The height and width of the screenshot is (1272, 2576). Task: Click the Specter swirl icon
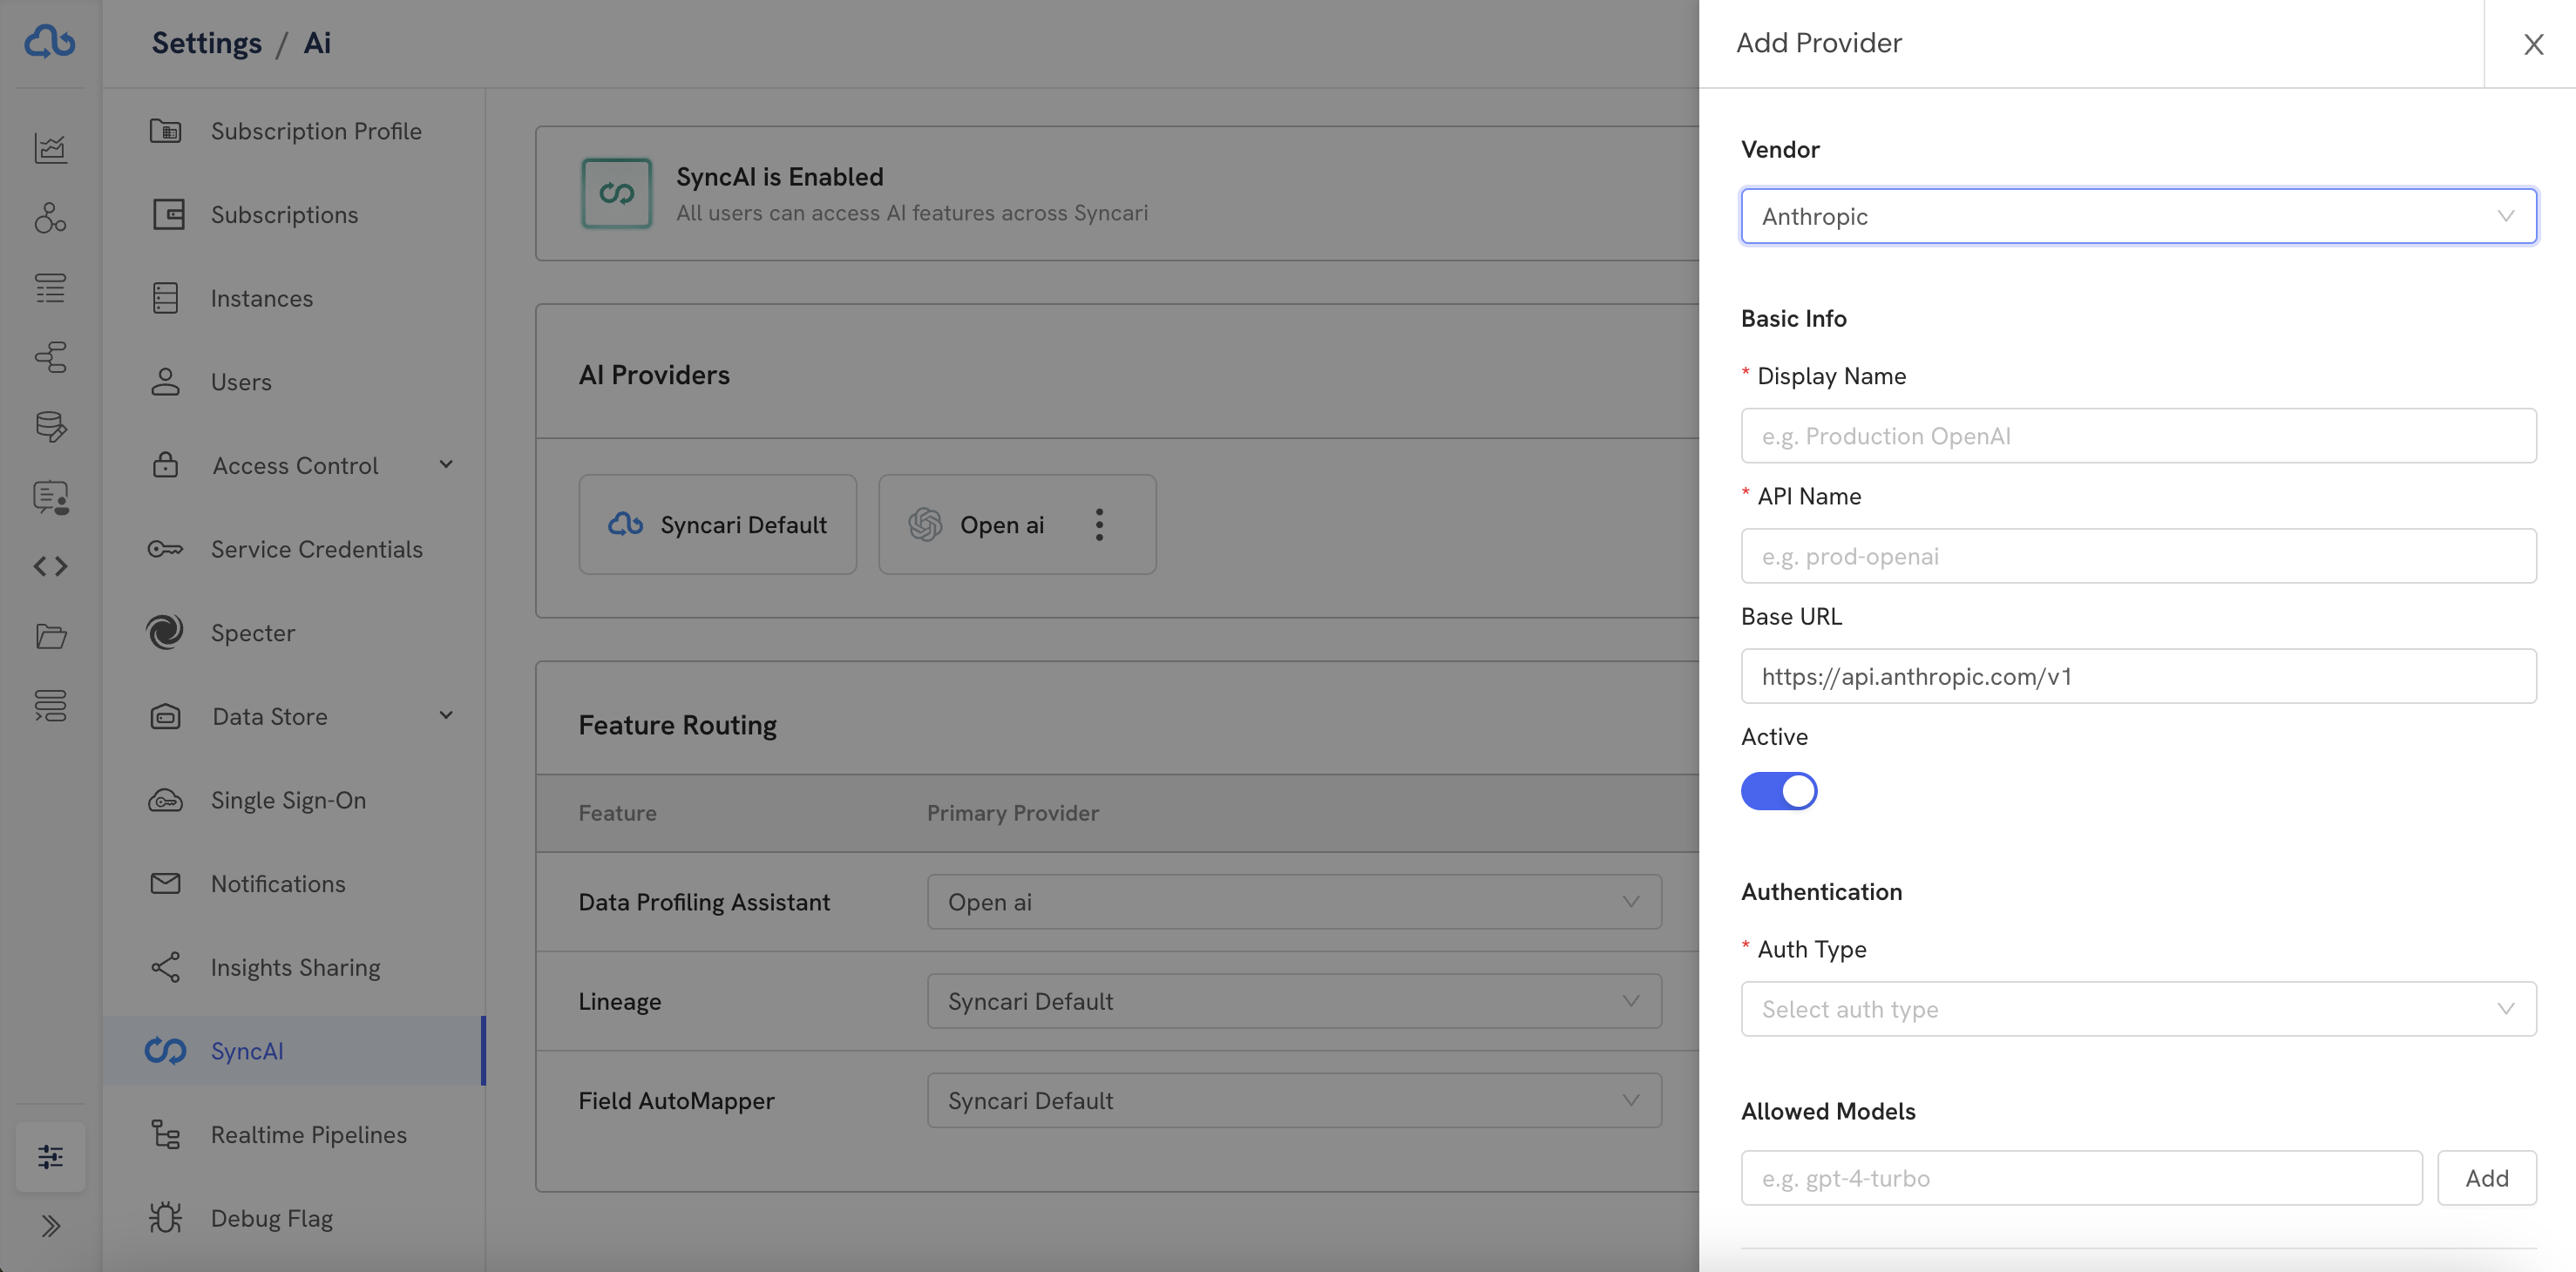pyautogui.click(x=165, y=632)
